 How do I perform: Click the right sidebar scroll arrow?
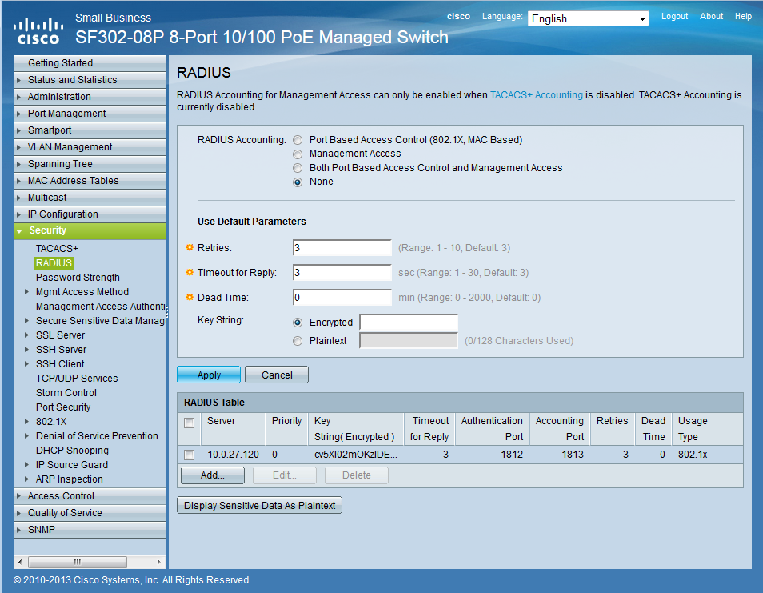point(159,562)
